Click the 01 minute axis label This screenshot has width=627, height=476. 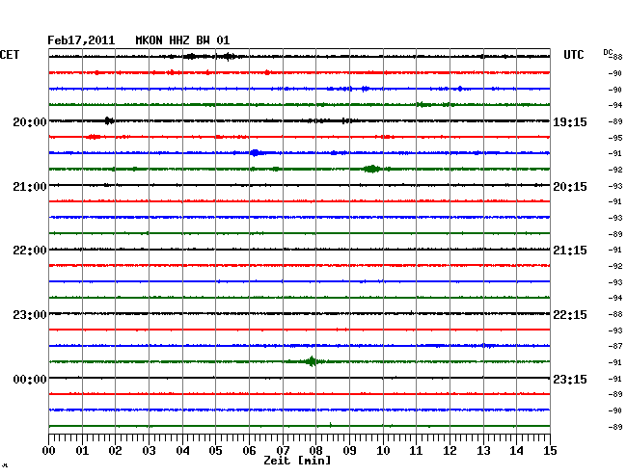[x=82, y=450]
